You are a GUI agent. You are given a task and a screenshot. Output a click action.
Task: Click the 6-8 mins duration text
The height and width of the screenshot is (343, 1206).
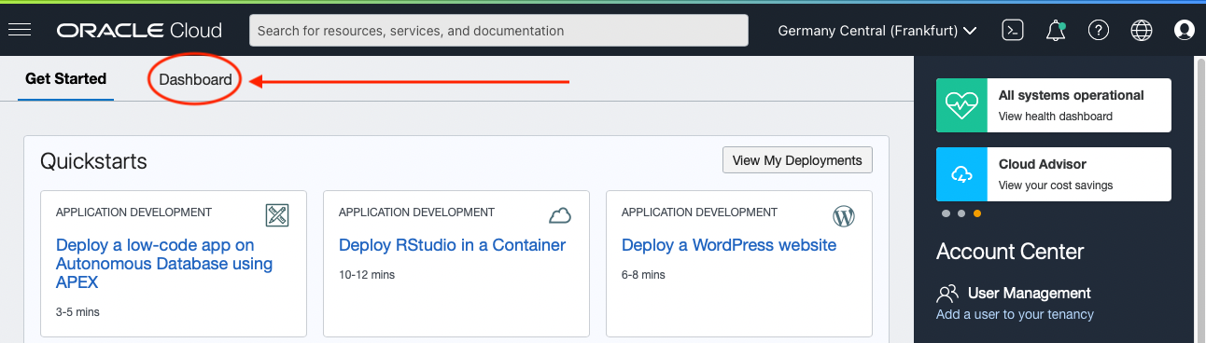pos(643,275)
